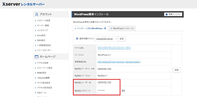
Task: Click the MySQLパスワード label cell
Action: click(85, 90)
